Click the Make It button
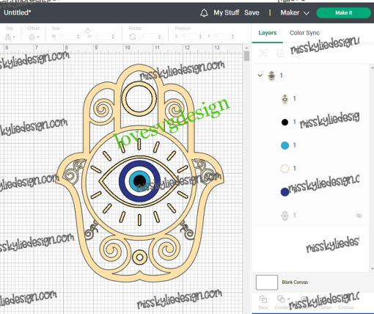This screenshot has height=314, width=374. [x=343, y=12]
